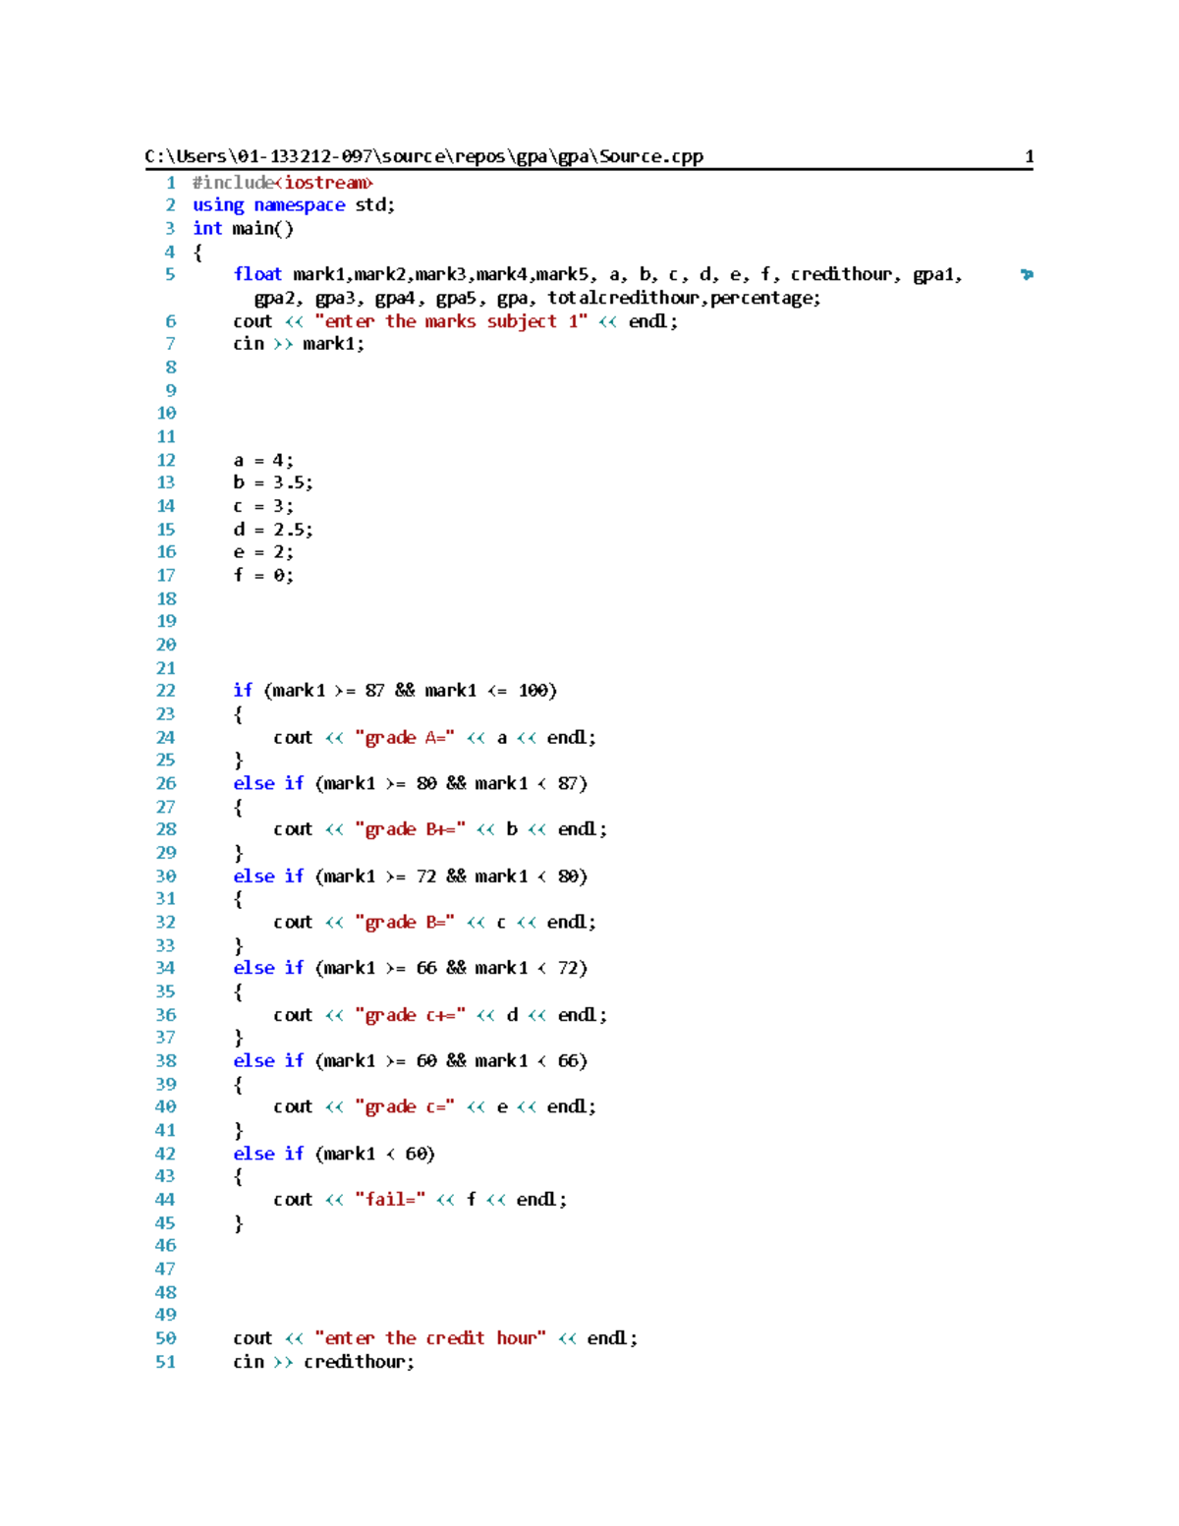This screenshot has width=1179, height=1526.
Task: Click the '#include<iostream>' line
Action: 282,183
